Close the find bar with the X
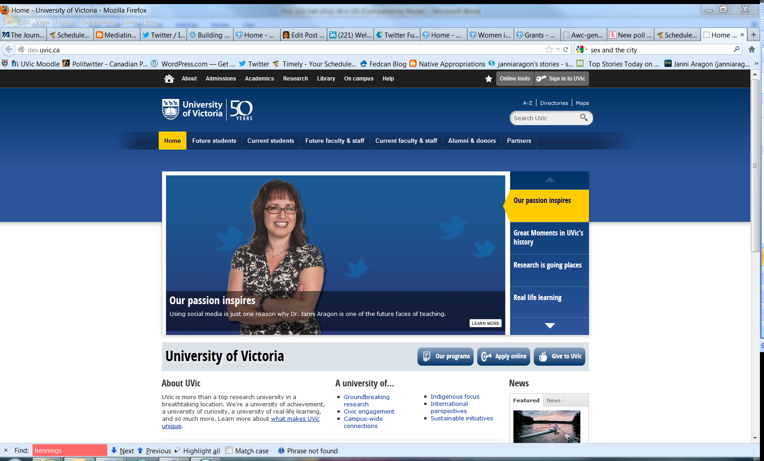The width and height of the screenshot is (764, 461). [6, 451]
